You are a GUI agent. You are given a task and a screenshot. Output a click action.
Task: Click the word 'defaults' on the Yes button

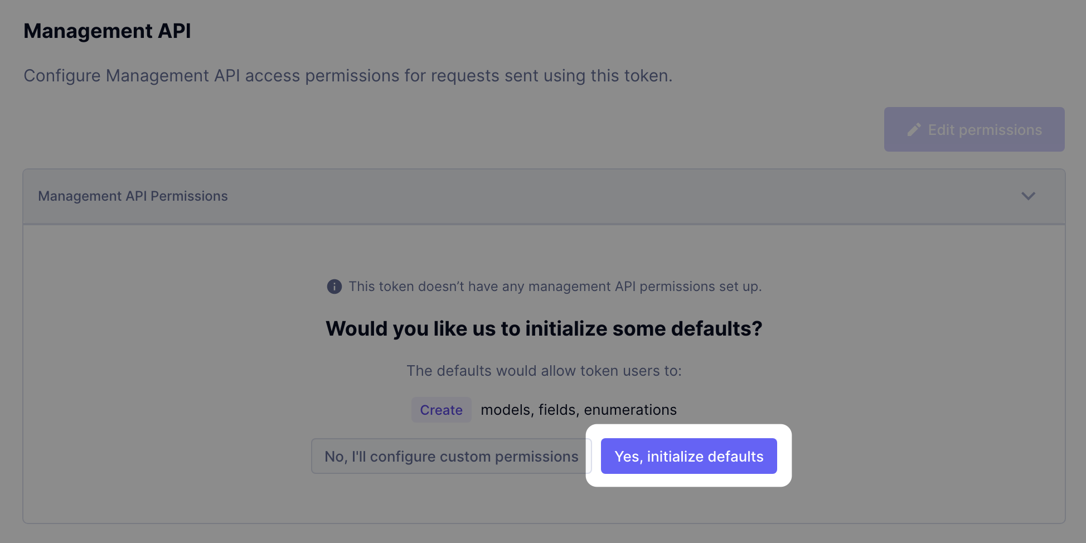pos(735,457)
